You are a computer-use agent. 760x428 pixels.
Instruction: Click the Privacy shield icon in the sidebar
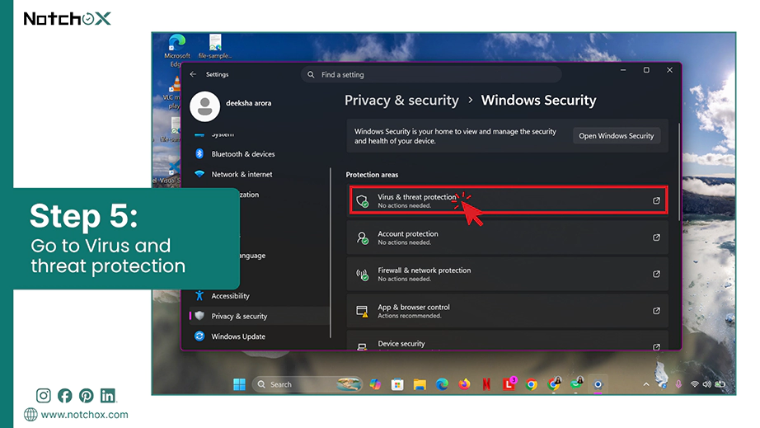click(199, 316)
